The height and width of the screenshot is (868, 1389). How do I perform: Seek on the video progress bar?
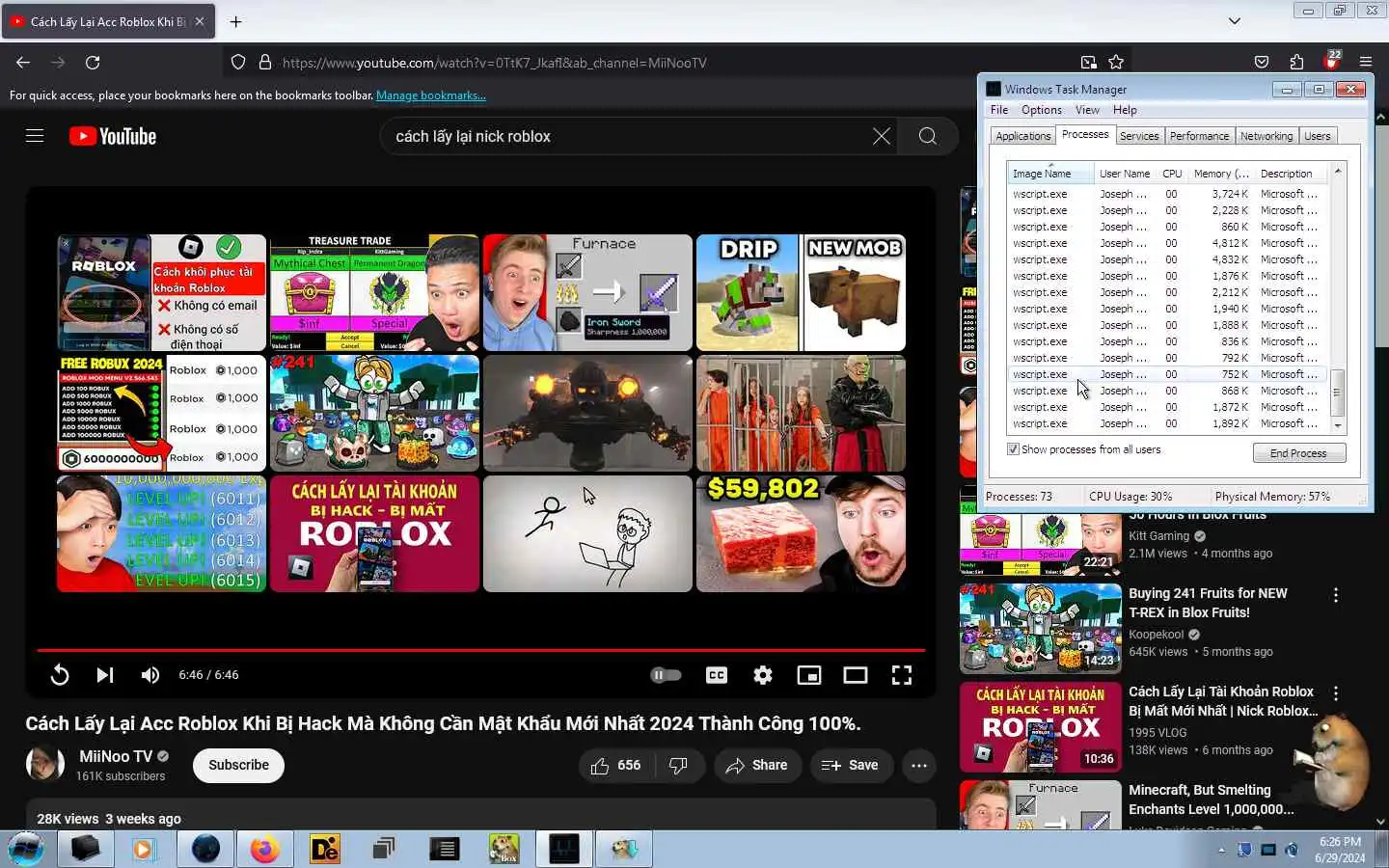coord(480,650)
